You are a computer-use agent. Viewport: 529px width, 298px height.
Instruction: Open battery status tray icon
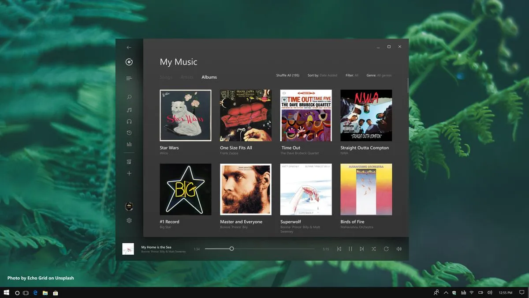pyautogui.click(x=481, y=293)
